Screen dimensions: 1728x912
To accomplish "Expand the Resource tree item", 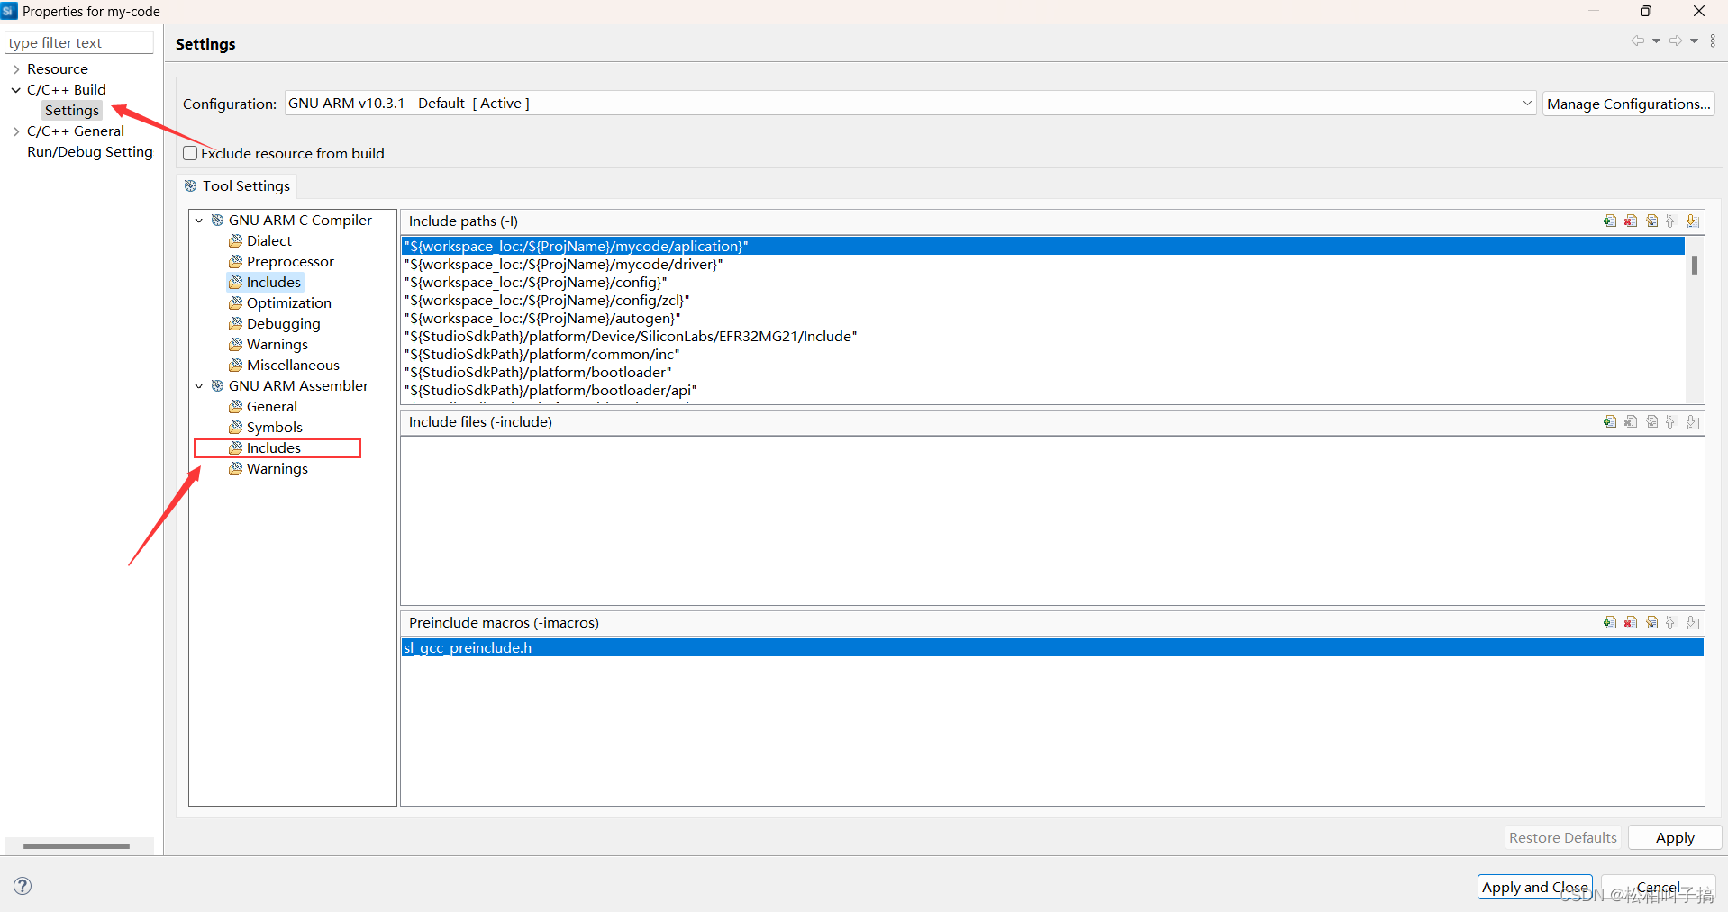I will click(15, 68).
